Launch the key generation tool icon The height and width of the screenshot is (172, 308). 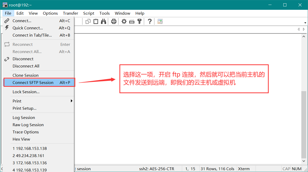(139, 21)
